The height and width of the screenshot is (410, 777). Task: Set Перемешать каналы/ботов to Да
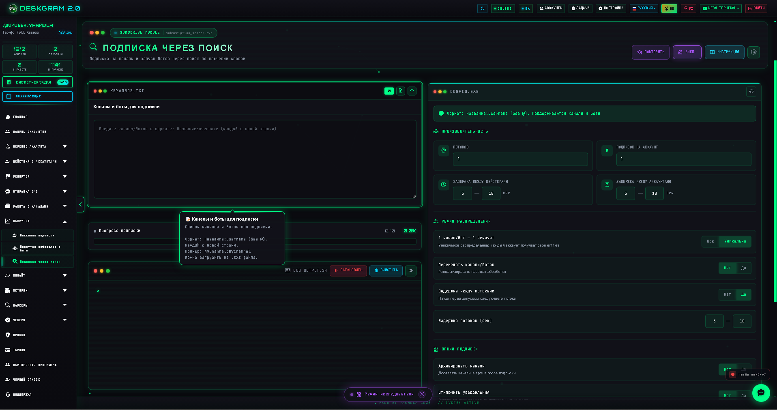(743, 268)
